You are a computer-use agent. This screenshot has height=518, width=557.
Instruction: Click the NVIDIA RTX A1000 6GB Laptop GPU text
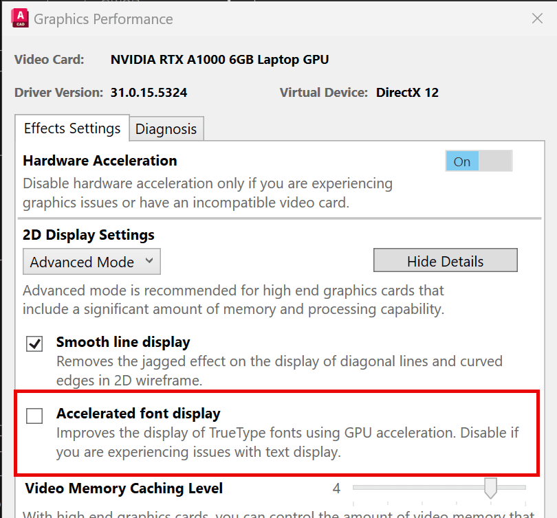tap(219, 60)
